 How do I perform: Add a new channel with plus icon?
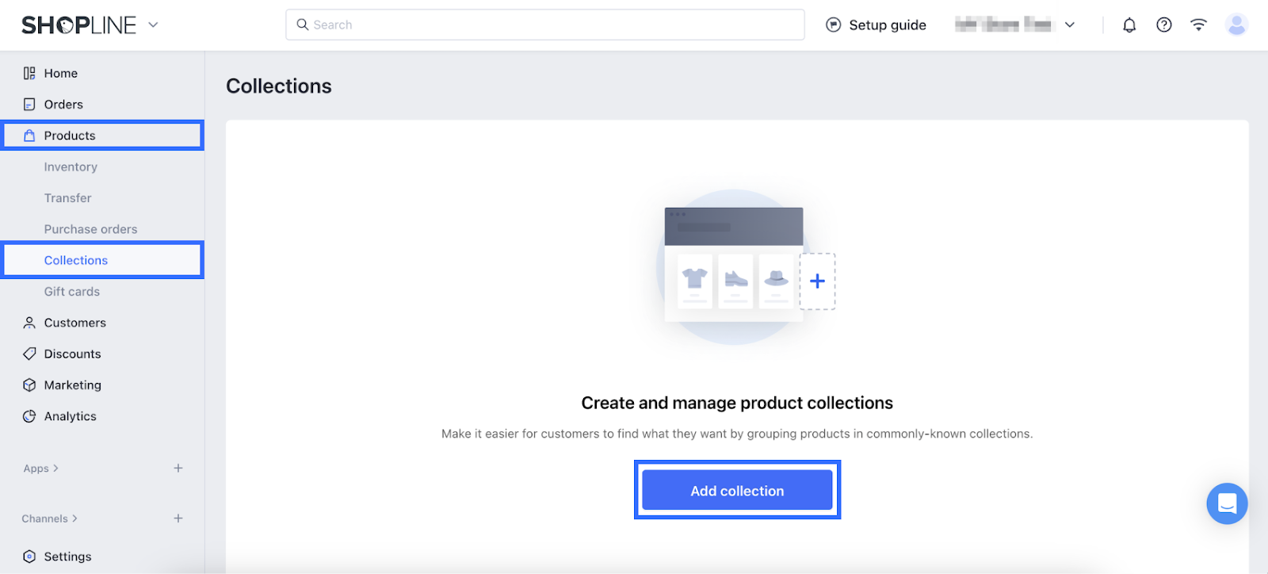pyautogui.click(x=178, y=519)
